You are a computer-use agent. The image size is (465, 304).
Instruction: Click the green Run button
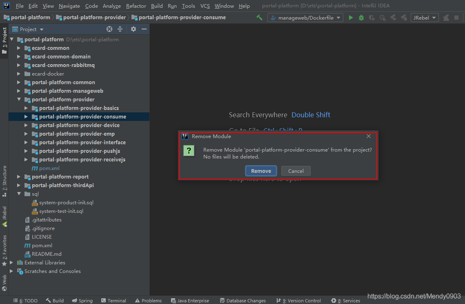click(x=351, y=18)
